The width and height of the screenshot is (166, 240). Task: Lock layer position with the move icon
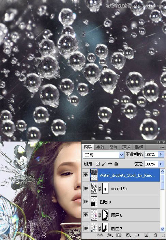coord(110,164)
